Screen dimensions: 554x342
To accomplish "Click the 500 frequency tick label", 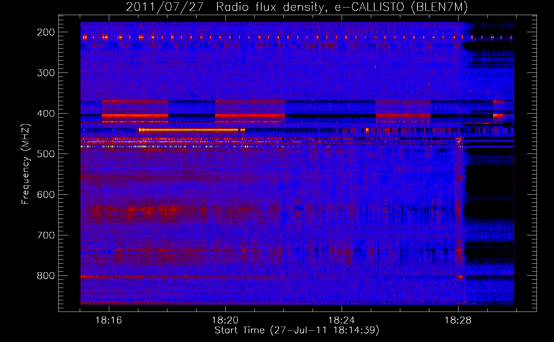I will (x=46, y=154).
